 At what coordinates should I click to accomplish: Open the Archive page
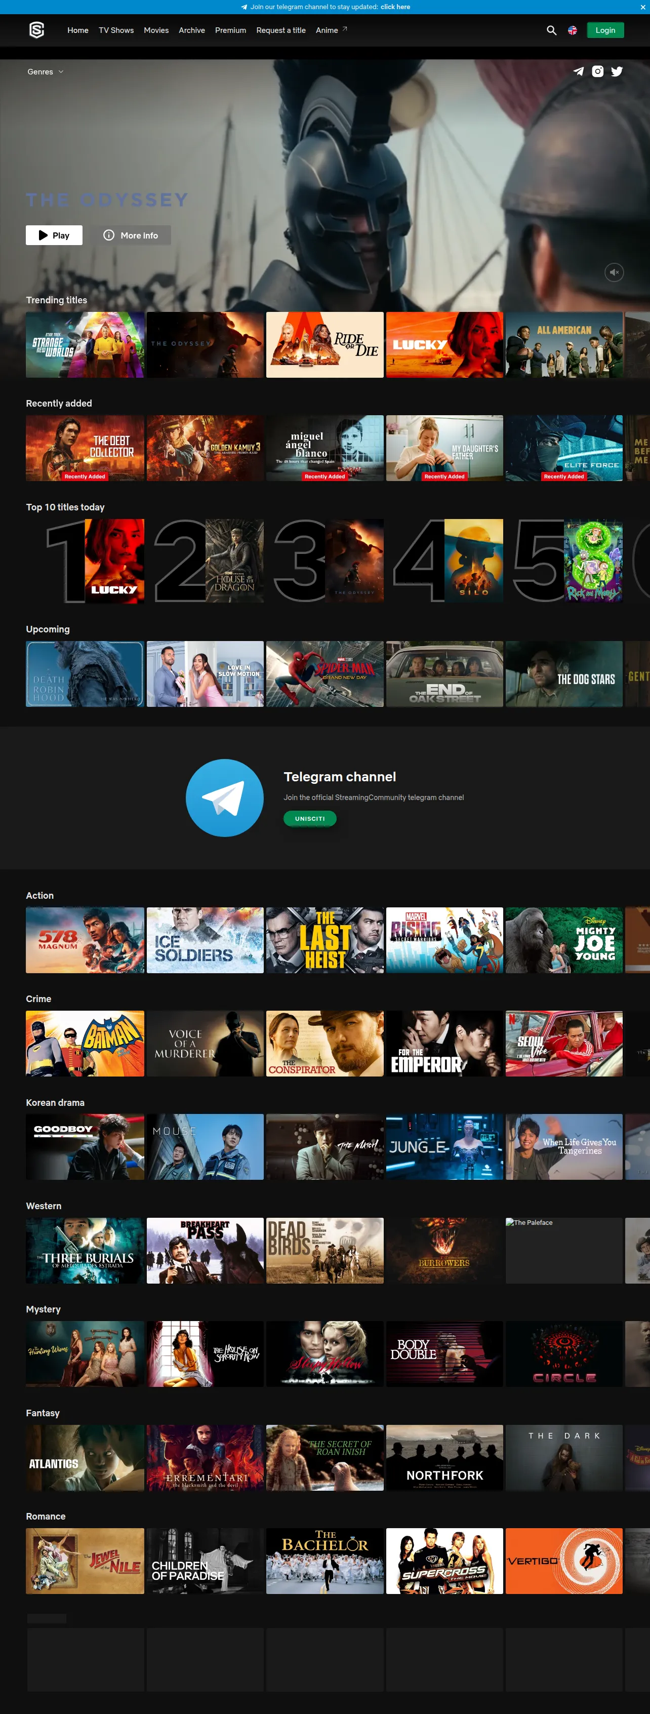tap(191, 30)
